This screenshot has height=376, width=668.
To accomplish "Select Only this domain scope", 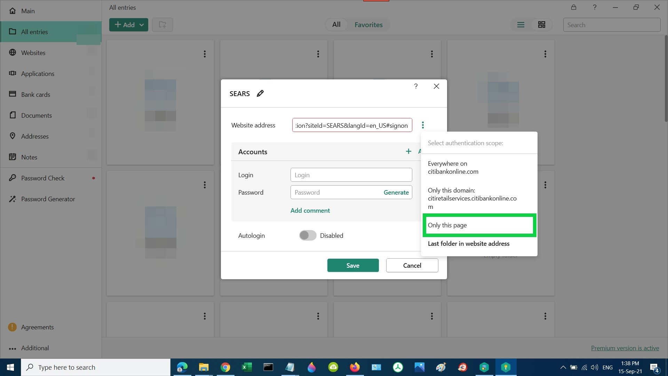I will 479,198.
